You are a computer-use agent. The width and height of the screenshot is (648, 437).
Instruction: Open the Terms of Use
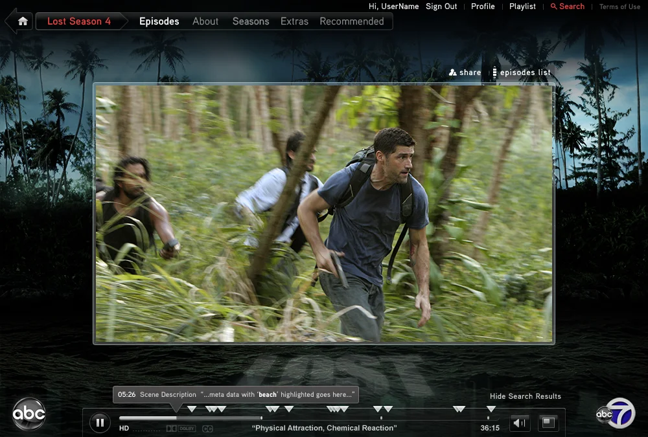click(x=619, y=6)
